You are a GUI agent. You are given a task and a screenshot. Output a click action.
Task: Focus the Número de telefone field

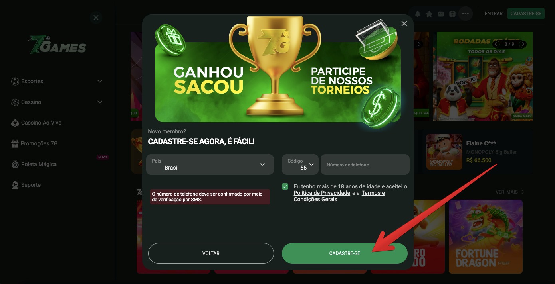tap(365, 165)
